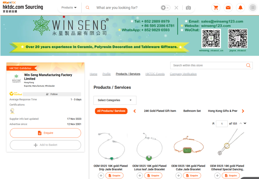The image size is (259, 179).
Task: Switch to the Profile tab
Action: (x=106, y=74)
